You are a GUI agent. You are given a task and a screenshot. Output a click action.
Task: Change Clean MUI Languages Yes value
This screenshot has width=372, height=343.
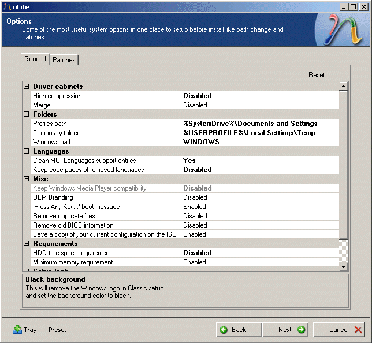[260, 161]
